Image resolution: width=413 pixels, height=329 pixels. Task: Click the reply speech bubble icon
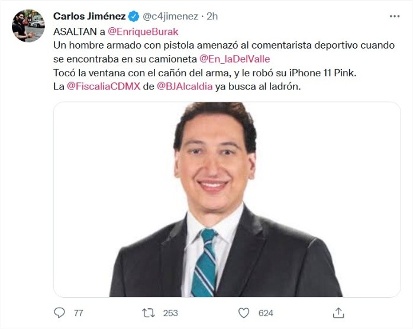click(59, 312)
